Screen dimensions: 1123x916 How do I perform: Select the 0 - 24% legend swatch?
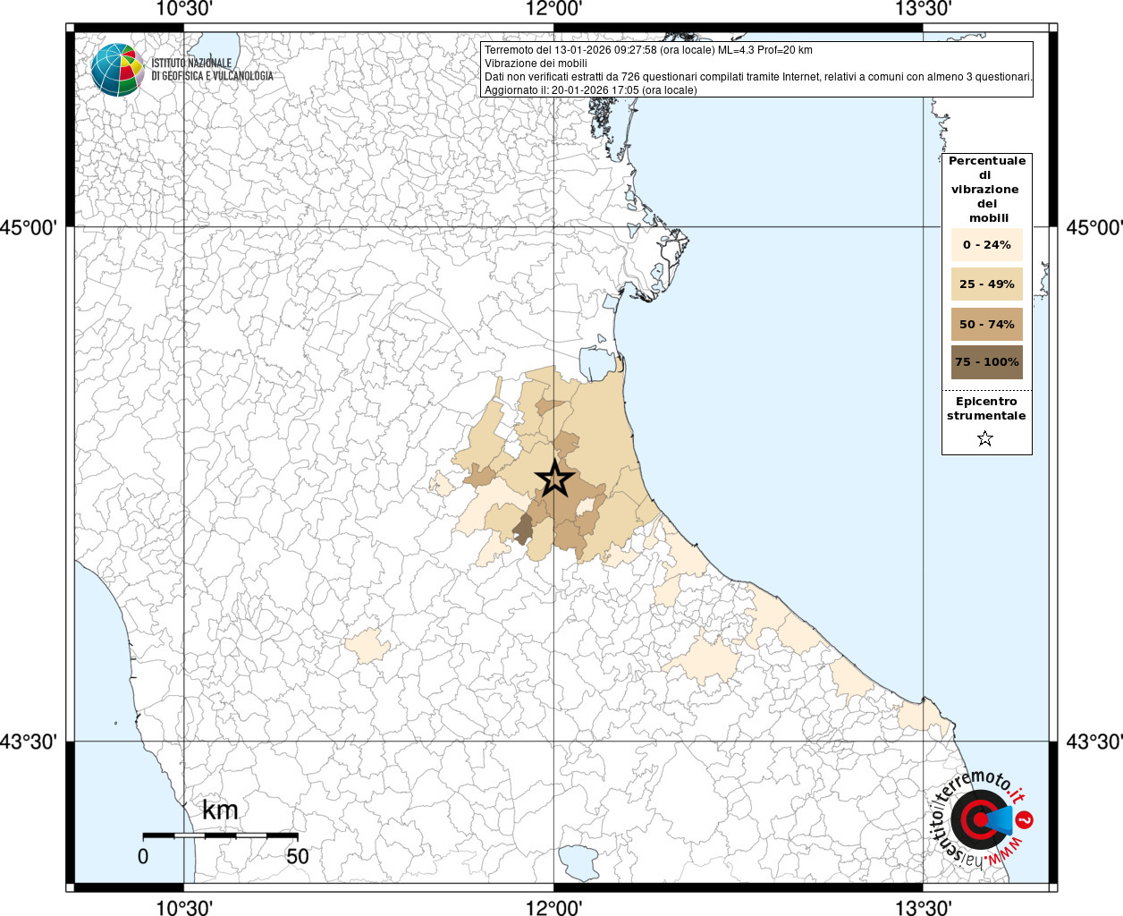pos(986,244)
